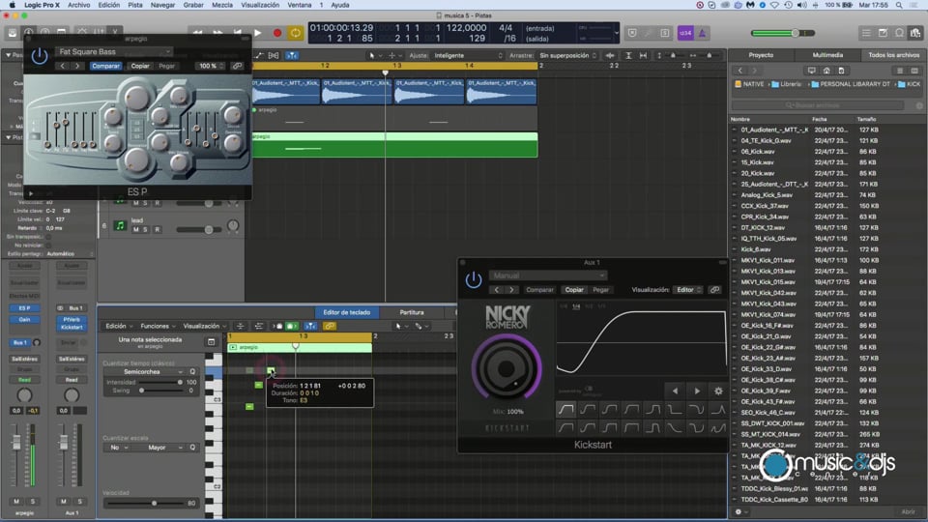Click the link icon in ES P header

tap(238, 66)
